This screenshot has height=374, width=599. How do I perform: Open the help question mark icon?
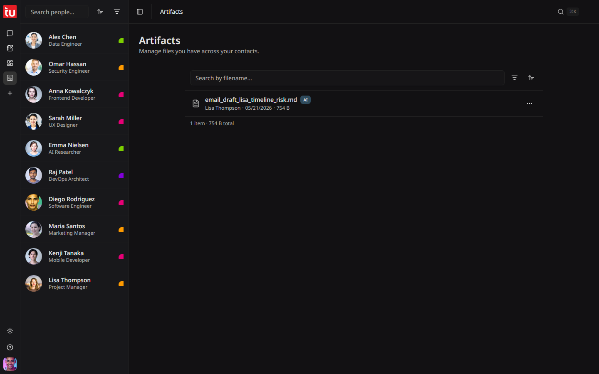pyautogui.click(x=10, y=347)
